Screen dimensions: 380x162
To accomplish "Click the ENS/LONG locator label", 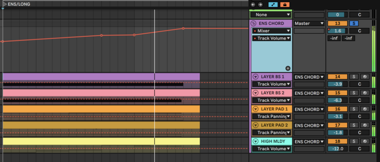I will (x=19, y=4).
